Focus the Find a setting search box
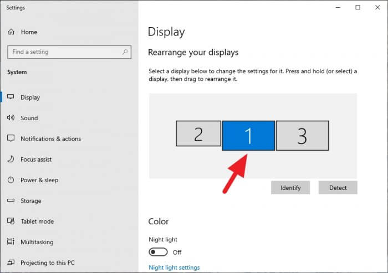The image size is (388, 273). tap(69, 52)
